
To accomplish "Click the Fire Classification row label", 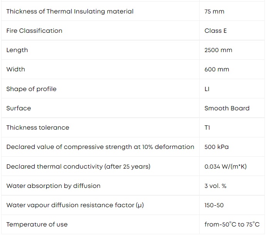I will tap(34, 31).
